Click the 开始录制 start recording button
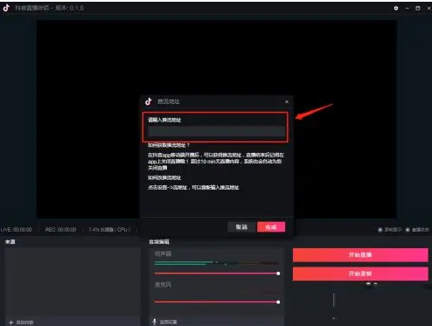The width and height of the screenshot is (432, 326). [360, 274]
